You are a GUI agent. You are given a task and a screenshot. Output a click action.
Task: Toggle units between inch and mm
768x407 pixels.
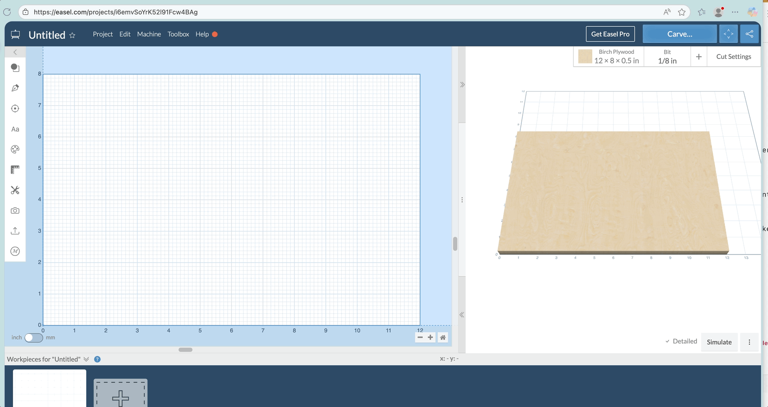[x=33, y=337]
